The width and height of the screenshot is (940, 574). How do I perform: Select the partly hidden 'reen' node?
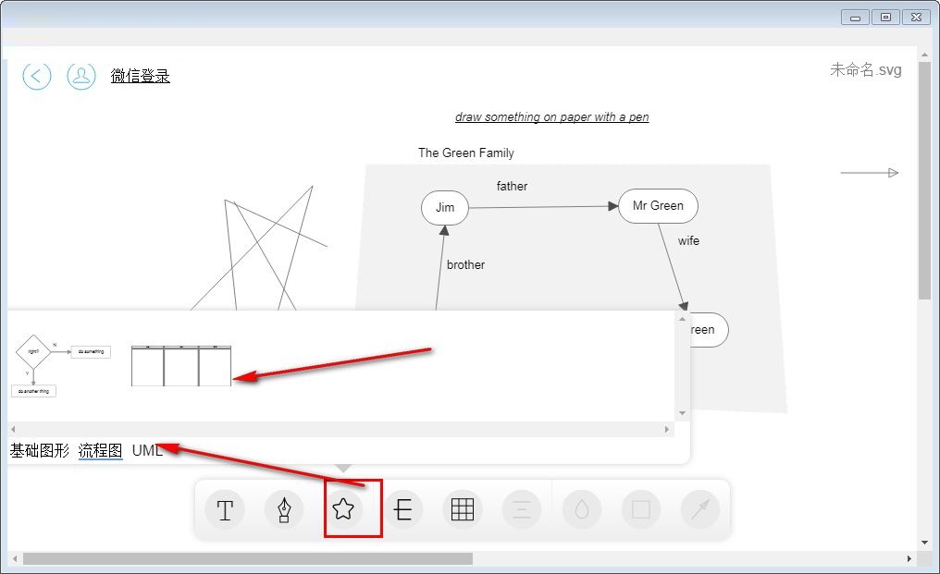point(710,330)
